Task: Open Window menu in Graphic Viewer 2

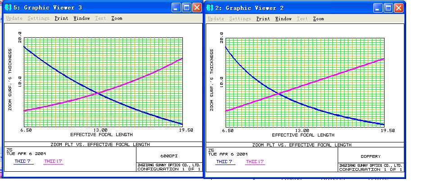Action: tap(283, 18)
